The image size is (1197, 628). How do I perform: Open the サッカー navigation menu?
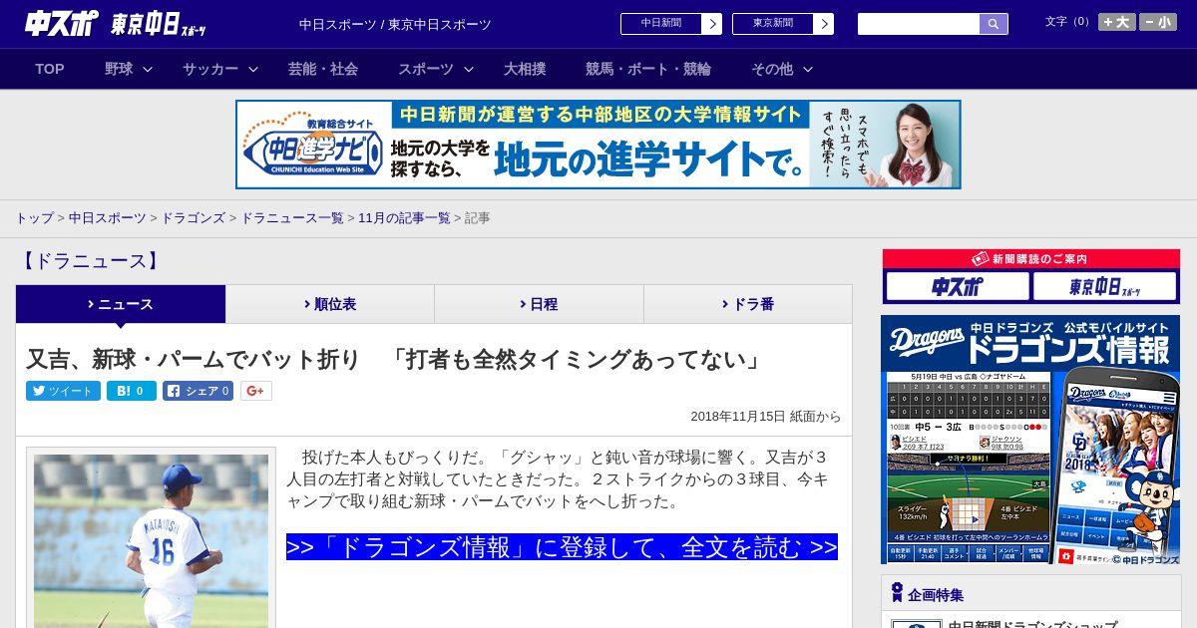[x=210, y=69]
